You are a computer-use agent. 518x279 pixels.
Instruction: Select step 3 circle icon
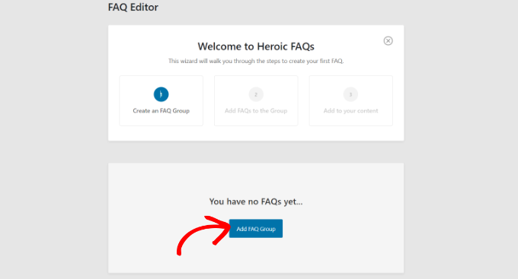click(351, 94)
